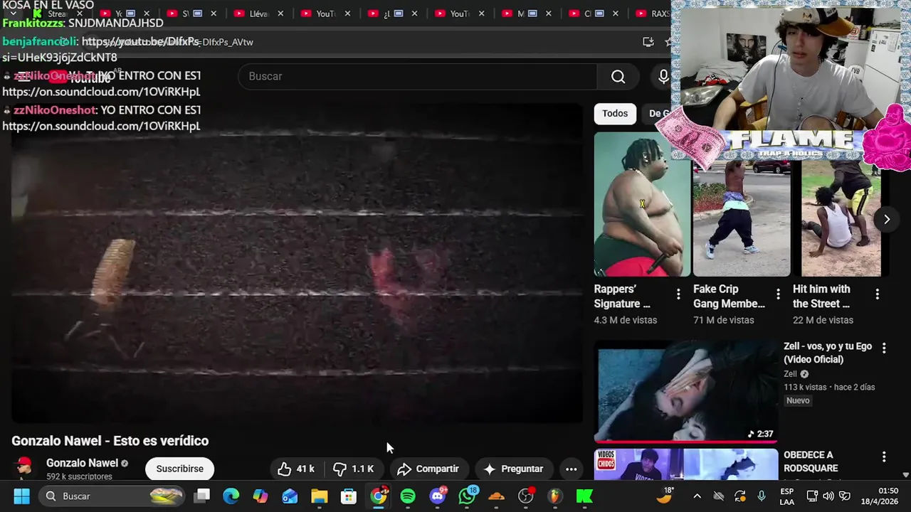Viewport: 911px width, 512px height.
Task: Open the green Kick app on taskbar
Action: click(x=584, y=496)
